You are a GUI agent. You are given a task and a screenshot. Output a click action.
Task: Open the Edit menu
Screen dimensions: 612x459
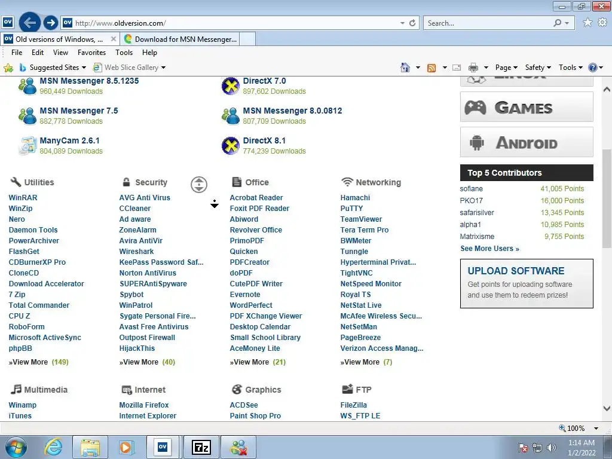[38, 53]
